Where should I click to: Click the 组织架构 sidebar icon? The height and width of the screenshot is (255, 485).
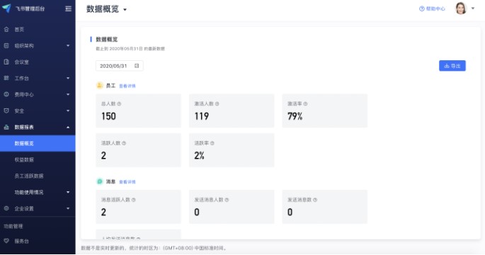click(6, 45)
